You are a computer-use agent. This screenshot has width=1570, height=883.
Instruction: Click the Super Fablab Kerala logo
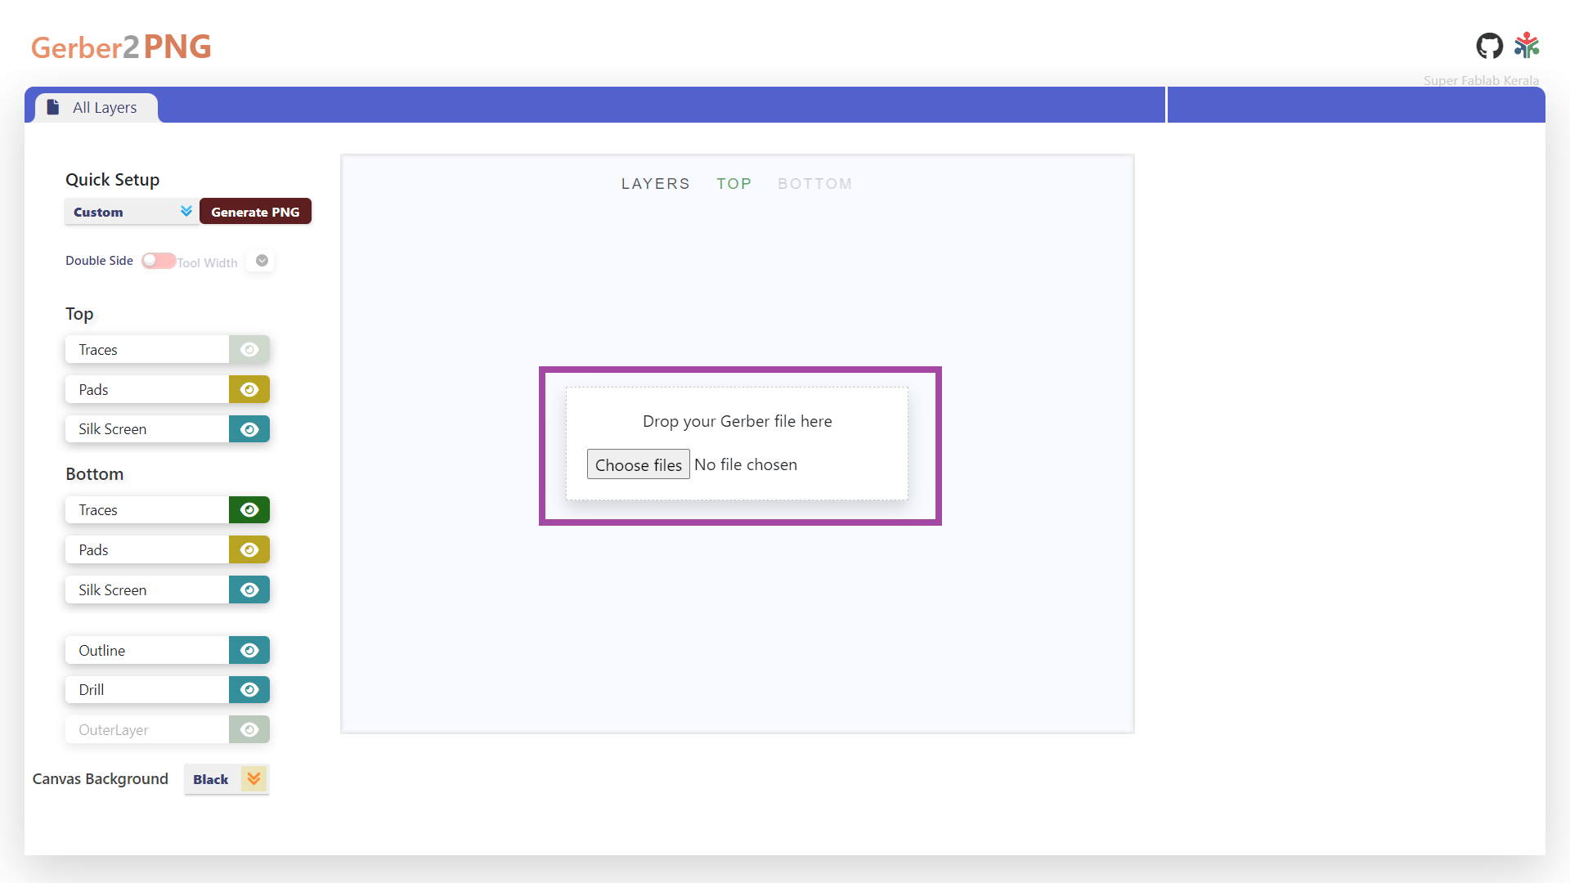click(1527, 46)
